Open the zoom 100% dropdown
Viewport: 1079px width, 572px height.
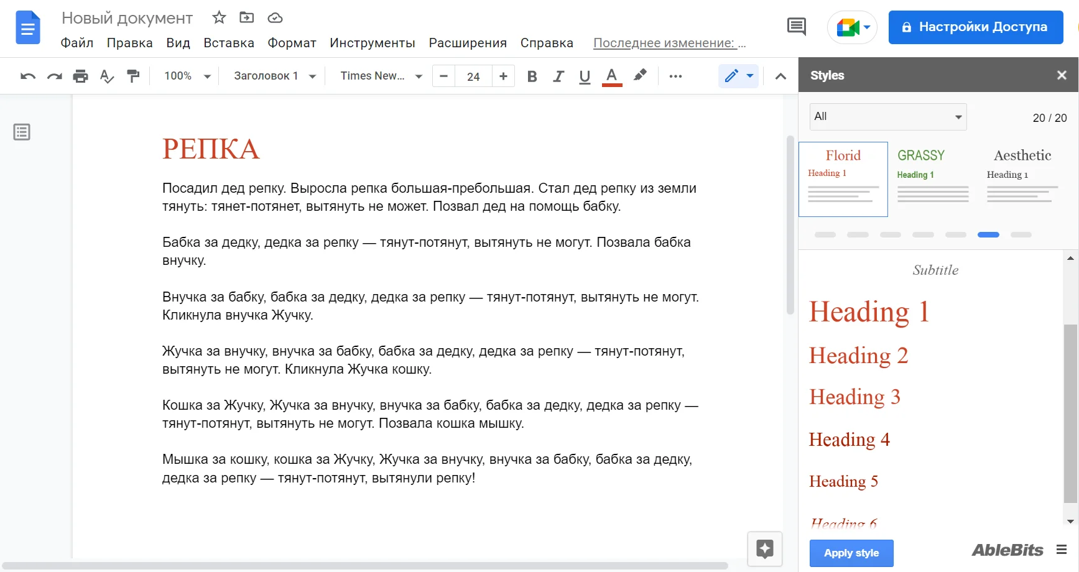coord(187,76)
